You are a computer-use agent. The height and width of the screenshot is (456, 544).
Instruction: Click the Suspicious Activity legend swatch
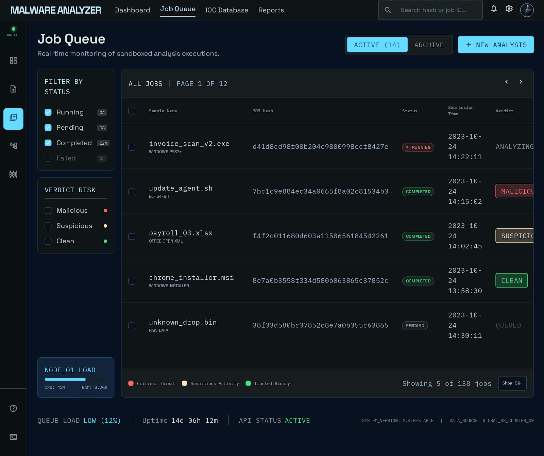[x=185, y=383]
